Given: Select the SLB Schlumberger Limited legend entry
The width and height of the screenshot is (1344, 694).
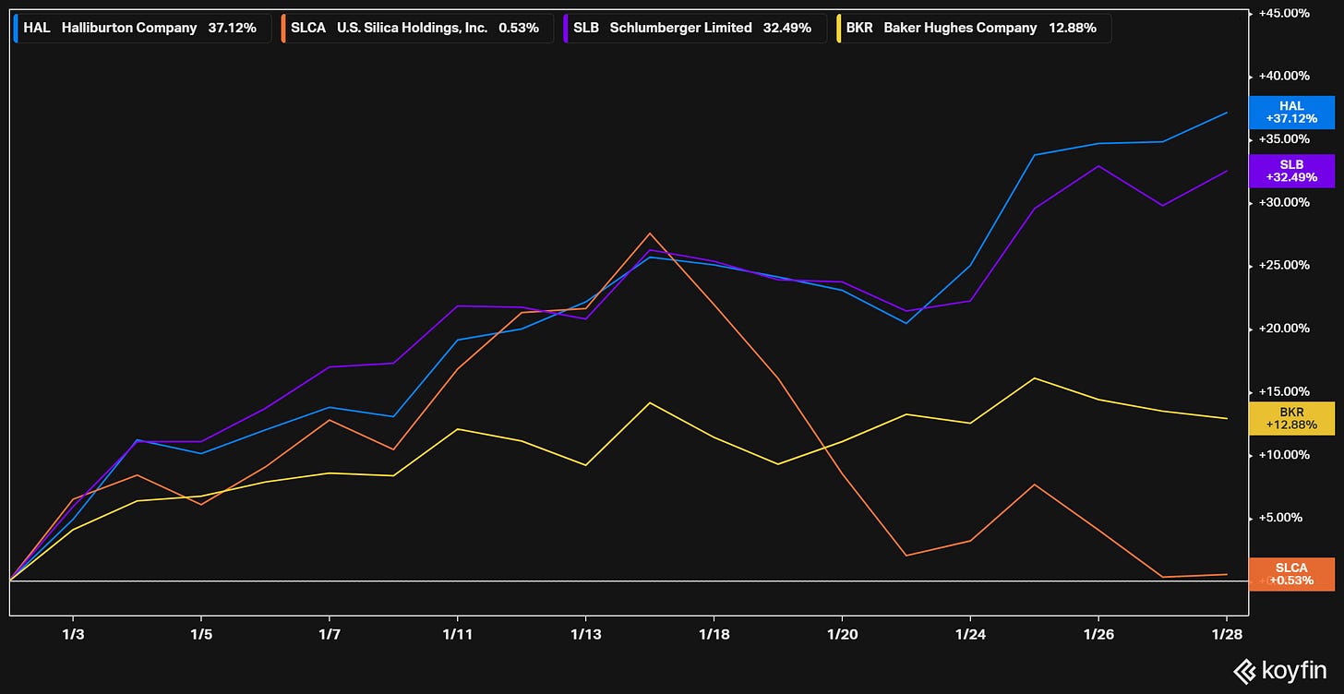Looking at the screenshot, I should pos(694,28).
